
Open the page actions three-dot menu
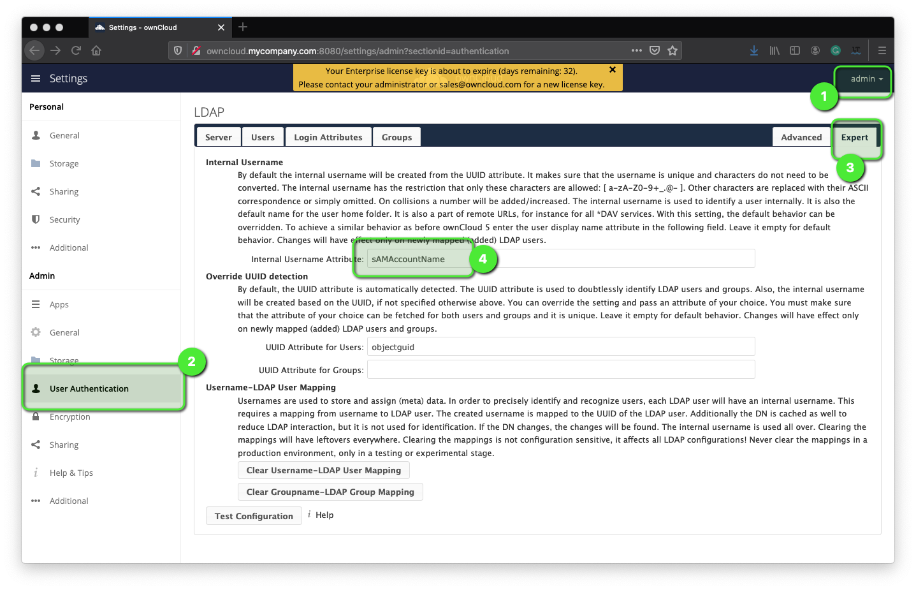pyautogui.click(x=637, y=50)
